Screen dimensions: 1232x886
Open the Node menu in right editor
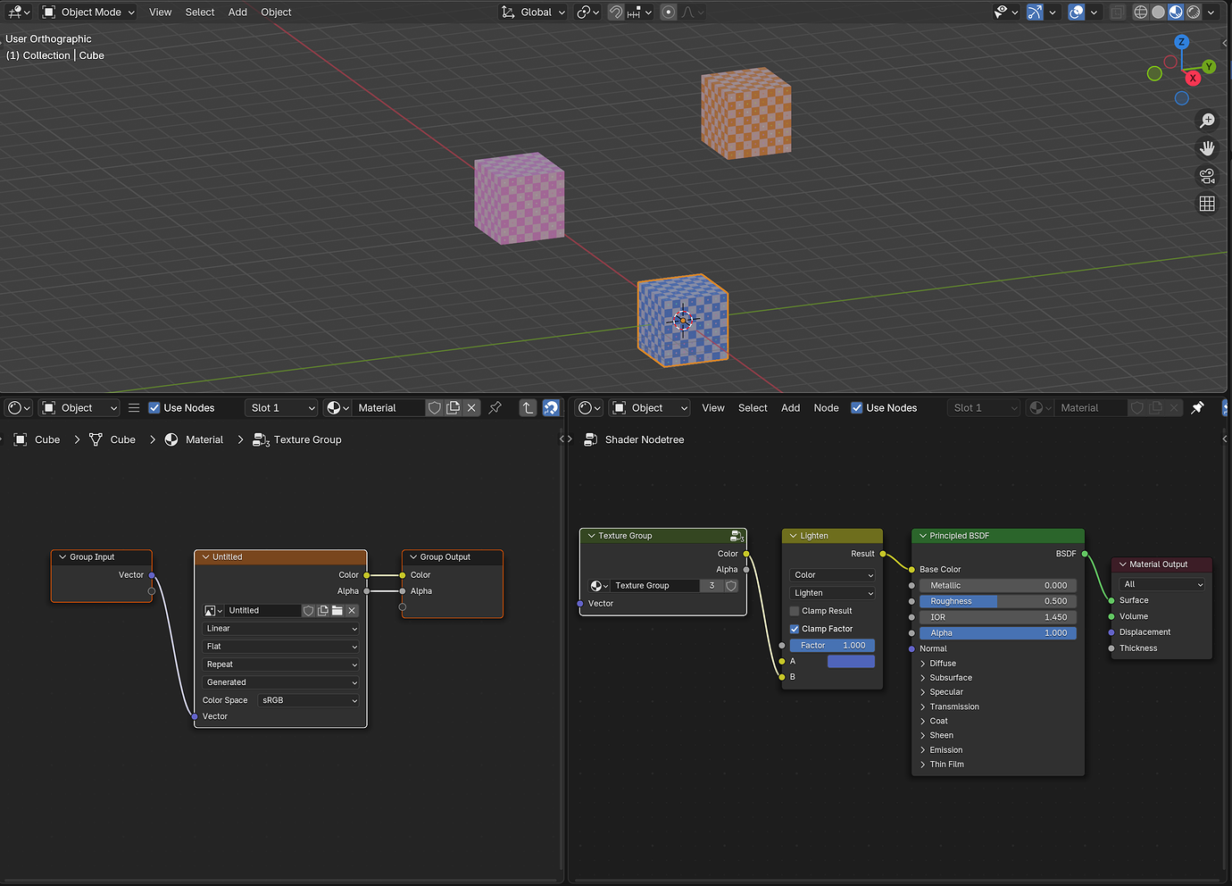826,407
